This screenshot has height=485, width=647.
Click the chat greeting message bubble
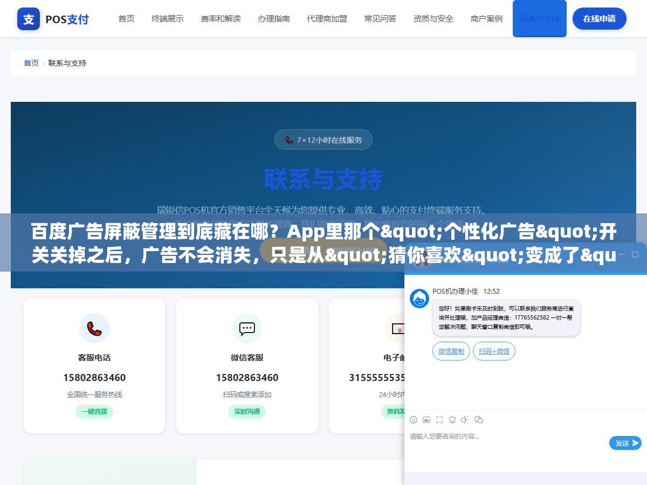coord(506,318)
